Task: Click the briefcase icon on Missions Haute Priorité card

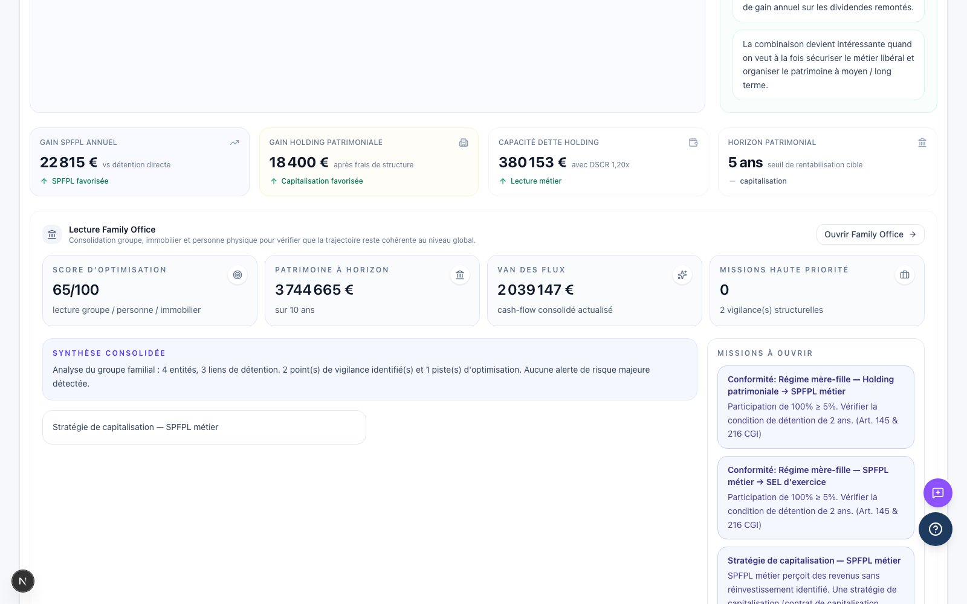Action: 905,275
